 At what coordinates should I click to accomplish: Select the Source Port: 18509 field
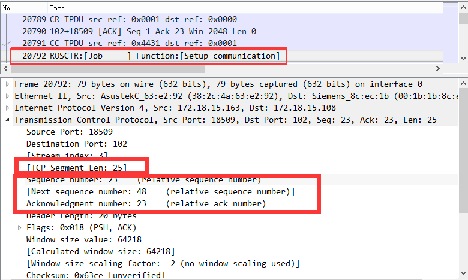click(61, 132)
